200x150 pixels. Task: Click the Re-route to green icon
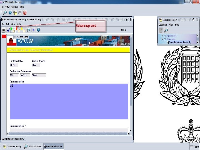(13, 30)
